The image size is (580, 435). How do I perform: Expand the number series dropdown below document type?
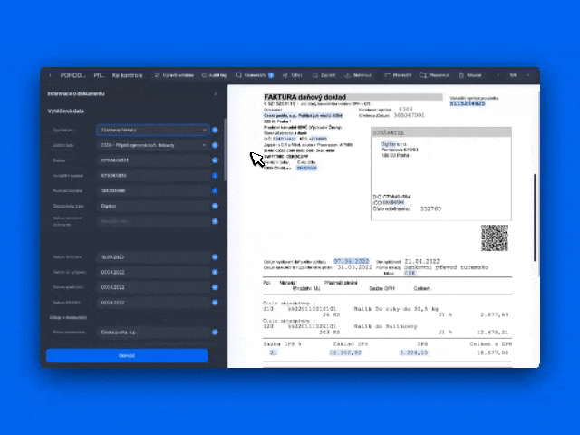[152, 145]
